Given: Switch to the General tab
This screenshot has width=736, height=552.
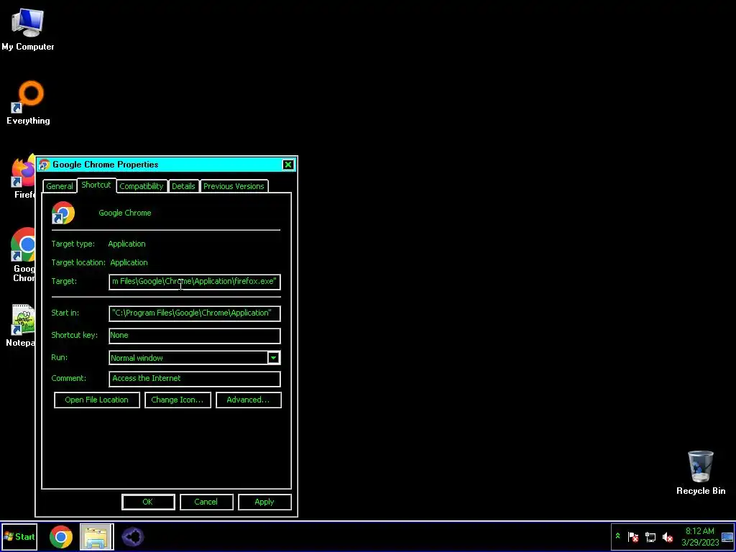Looking at the screenshot, I should point(60,186).
